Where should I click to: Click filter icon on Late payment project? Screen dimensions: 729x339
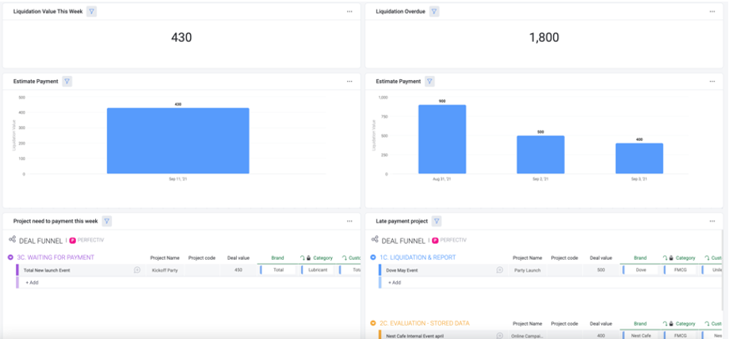[437, 221]
